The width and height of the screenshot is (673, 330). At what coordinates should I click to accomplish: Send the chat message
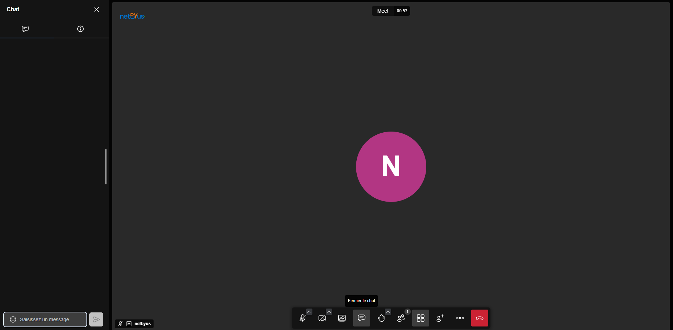click(96, 319)
